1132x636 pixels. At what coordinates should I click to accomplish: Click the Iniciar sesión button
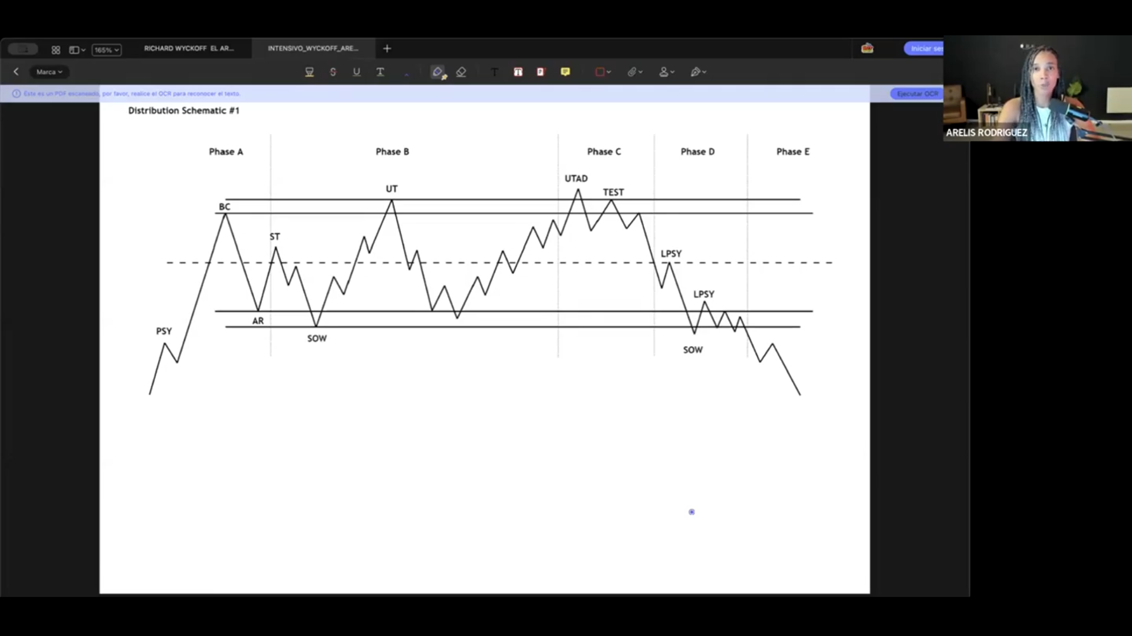coord(924,48)
